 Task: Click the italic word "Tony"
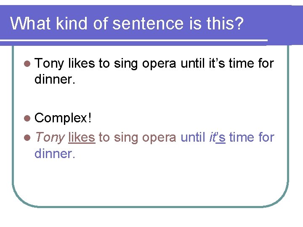pyautogui.click(x=49, y=137)
